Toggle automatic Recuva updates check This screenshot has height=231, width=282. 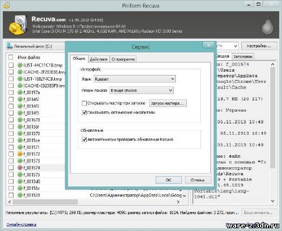pyautogui.click(x=84, y=139)
